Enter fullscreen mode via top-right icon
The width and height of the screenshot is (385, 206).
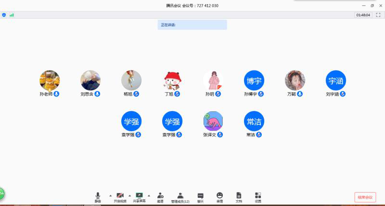[x=378, y=15]
